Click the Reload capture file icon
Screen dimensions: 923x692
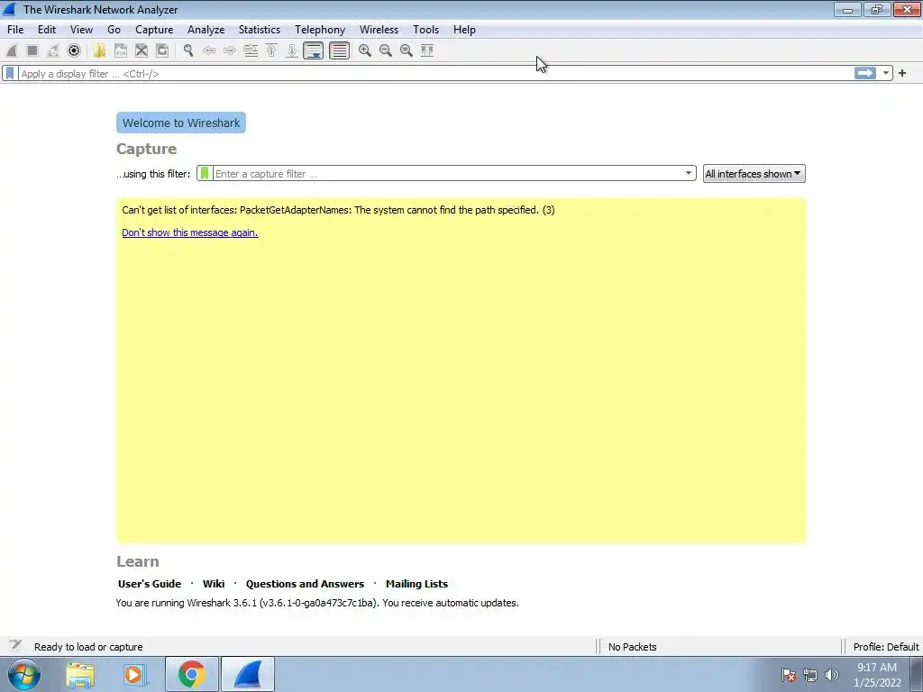coord(162,50)
